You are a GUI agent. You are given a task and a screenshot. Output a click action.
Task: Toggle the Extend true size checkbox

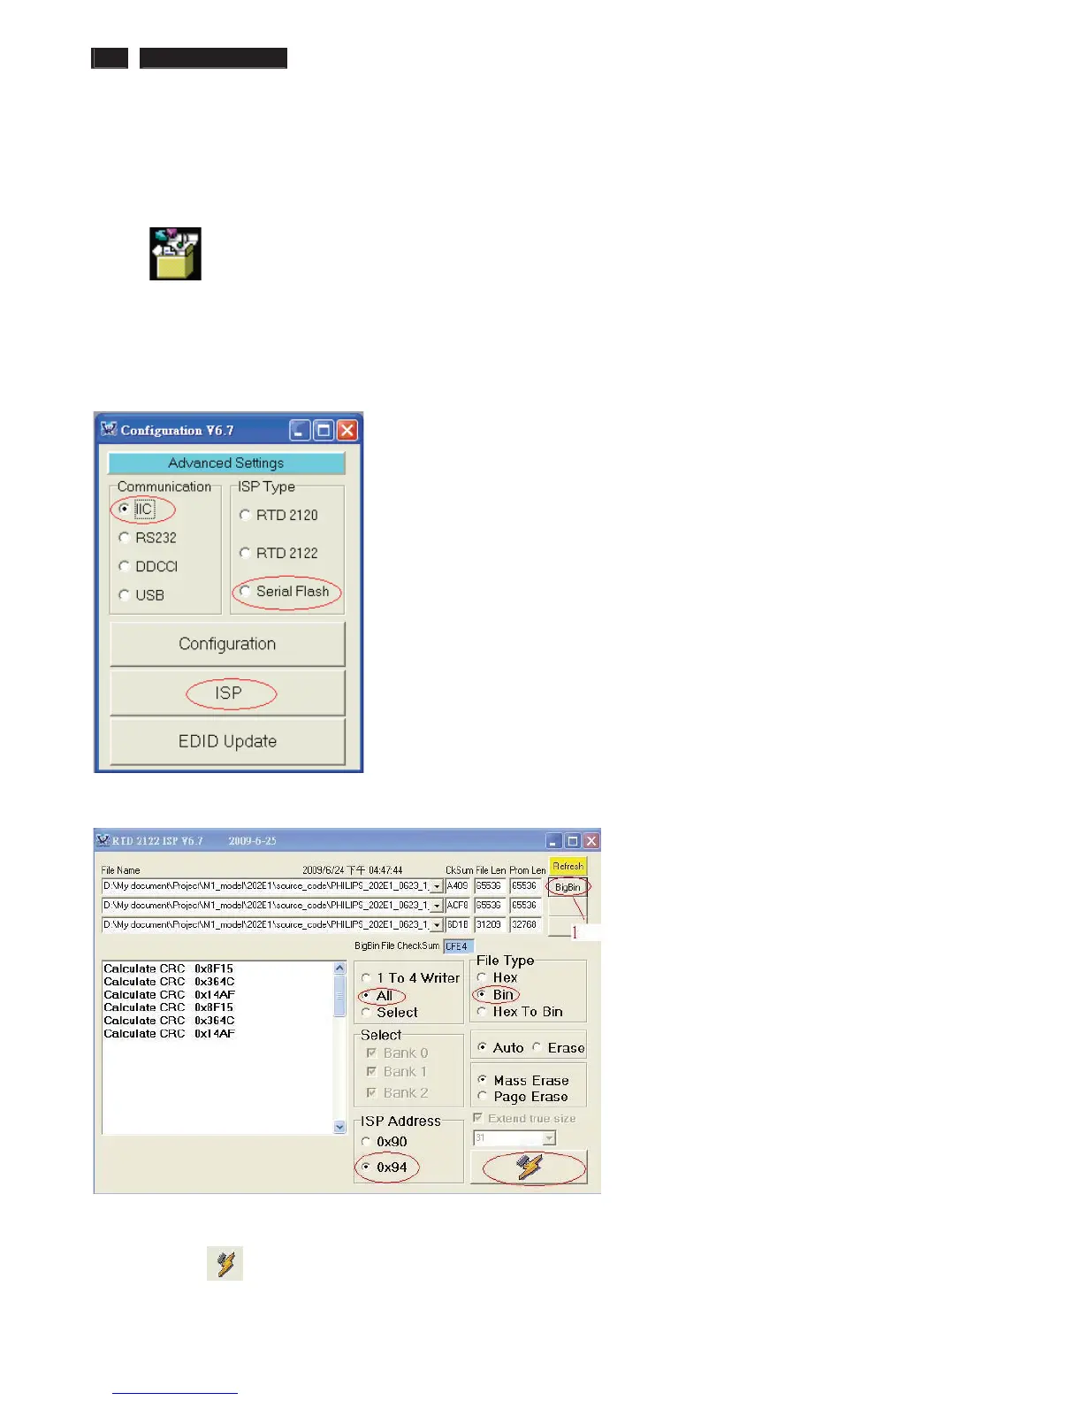(524, 1119)
